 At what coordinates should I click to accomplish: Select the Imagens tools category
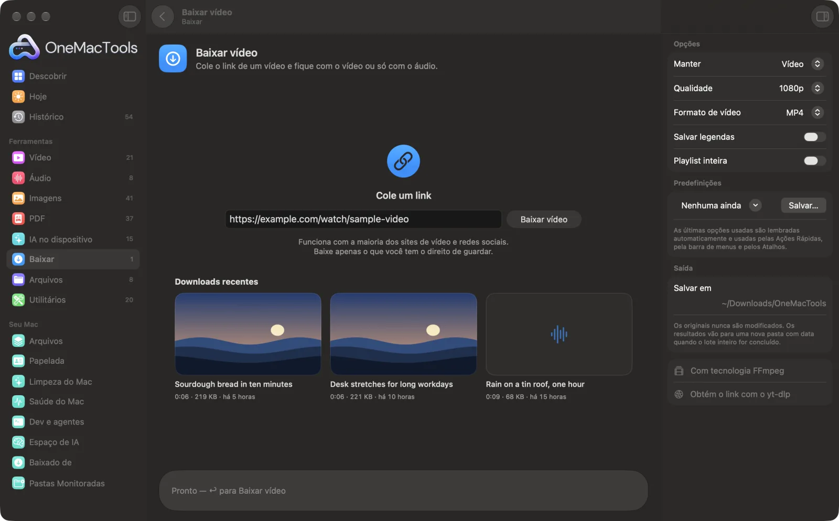point(73,198)
